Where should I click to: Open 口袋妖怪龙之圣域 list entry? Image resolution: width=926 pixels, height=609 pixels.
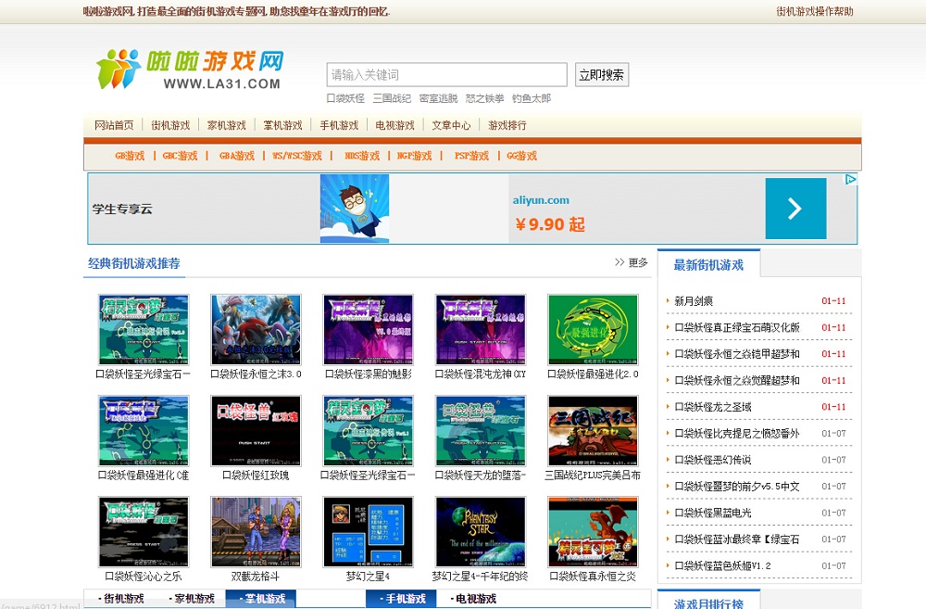pos(713,407)
